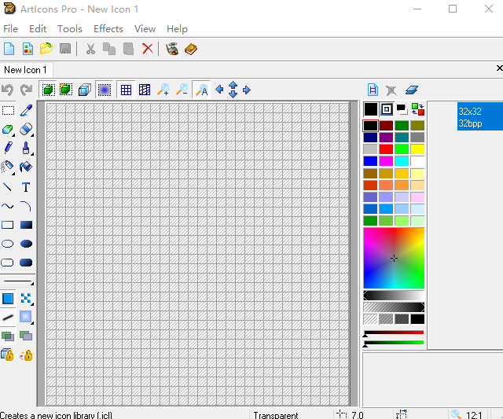Click inside the rainbow color spectrum picker

(x=393, y=258)
